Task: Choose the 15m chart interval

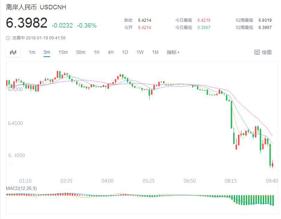Action: [63, 52]
